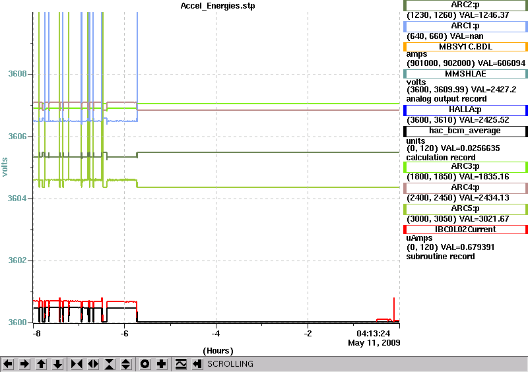Click the Accel_Energies.stp graph title
Viewport: 528px width, 372px height.
(x=218, y=6)
